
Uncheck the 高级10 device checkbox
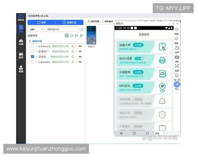pyautogui.click(x=33, y=57)
